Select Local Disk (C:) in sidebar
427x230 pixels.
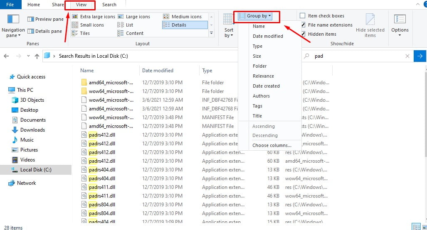pyautogui.click(x=36, y=170)
